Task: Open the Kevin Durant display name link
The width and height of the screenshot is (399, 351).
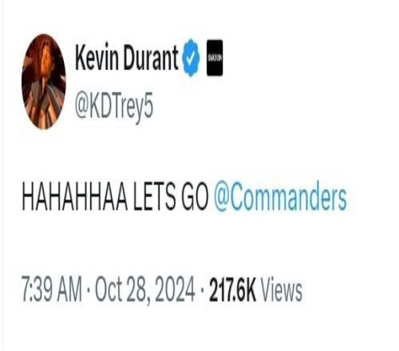Action: tap(127, 57)
